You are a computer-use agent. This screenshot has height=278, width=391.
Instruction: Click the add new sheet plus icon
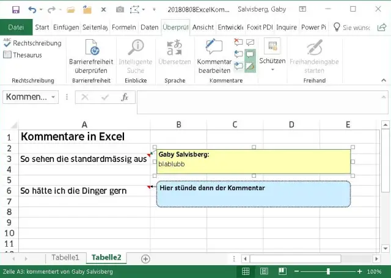[x=145, y=258]
